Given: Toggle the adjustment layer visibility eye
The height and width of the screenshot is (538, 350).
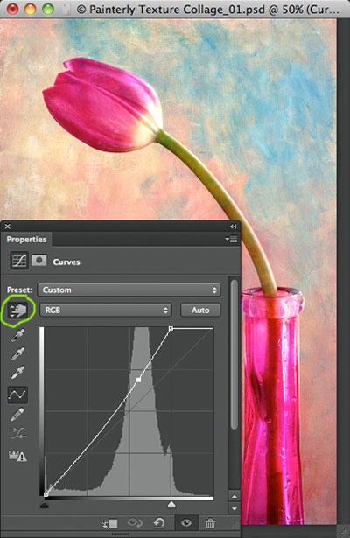Looking at the screenshot, I should (x=186, y=523).
